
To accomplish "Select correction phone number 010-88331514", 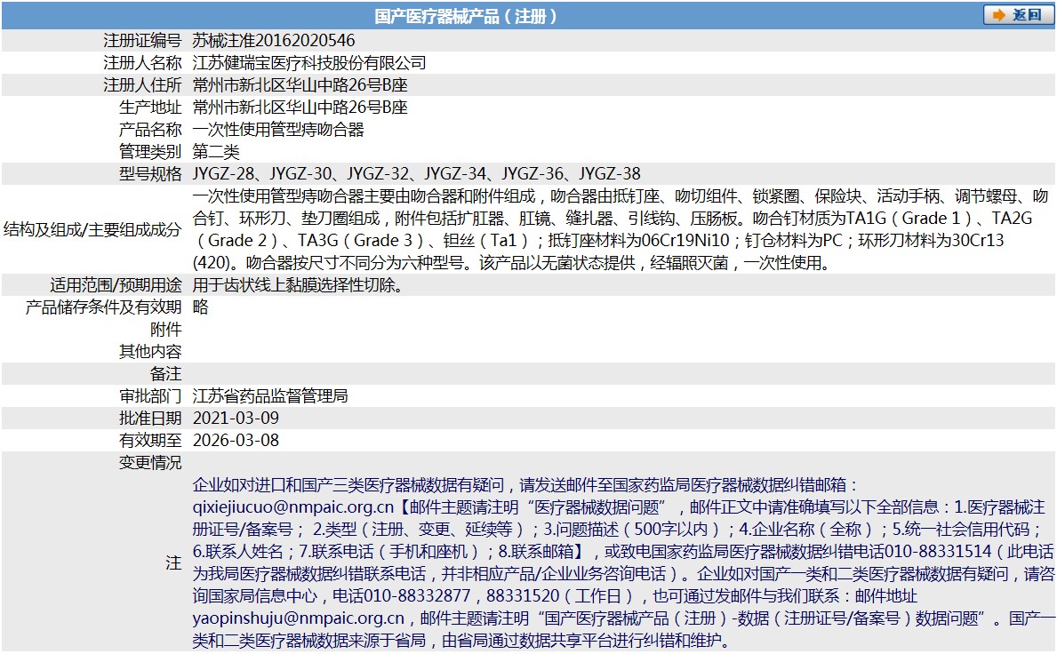I will point(939,552).
